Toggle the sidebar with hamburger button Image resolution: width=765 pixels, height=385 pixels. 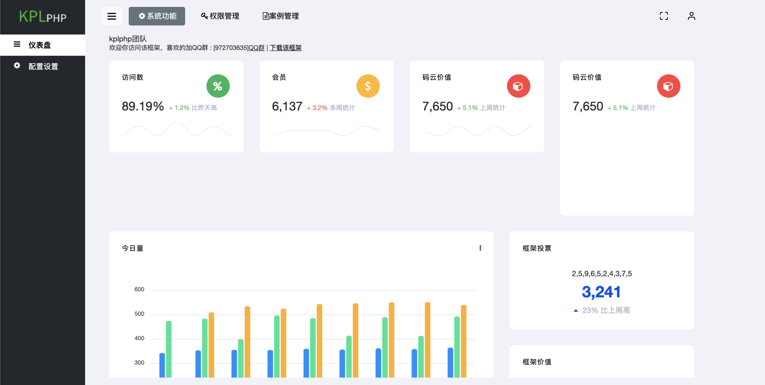point(112,16)
